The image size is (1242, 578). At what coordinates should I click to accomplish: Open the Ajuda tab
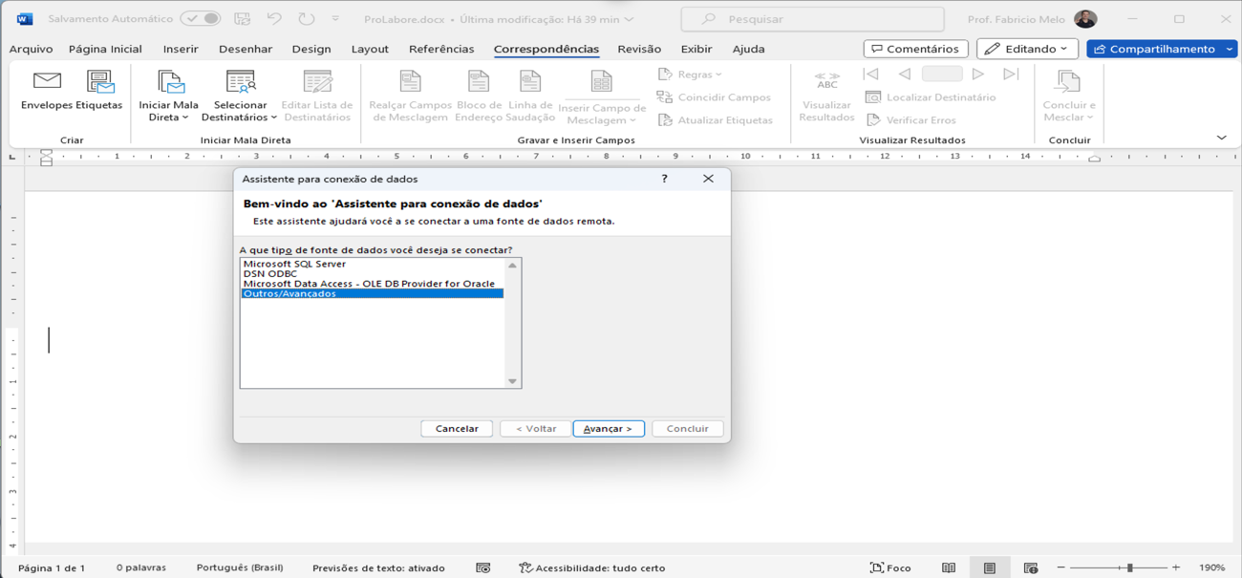[748, 49]
